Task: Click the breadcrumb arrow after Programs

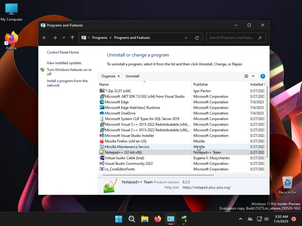Action: point(111,38)
